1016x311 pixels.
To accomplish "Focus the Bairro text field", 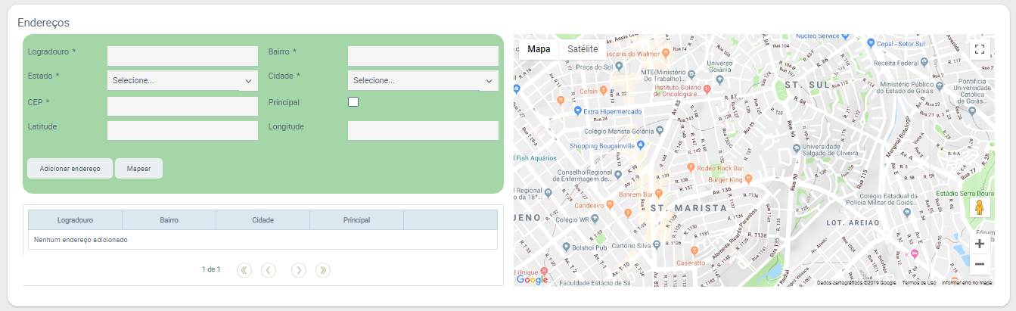I will click(423, 56).
